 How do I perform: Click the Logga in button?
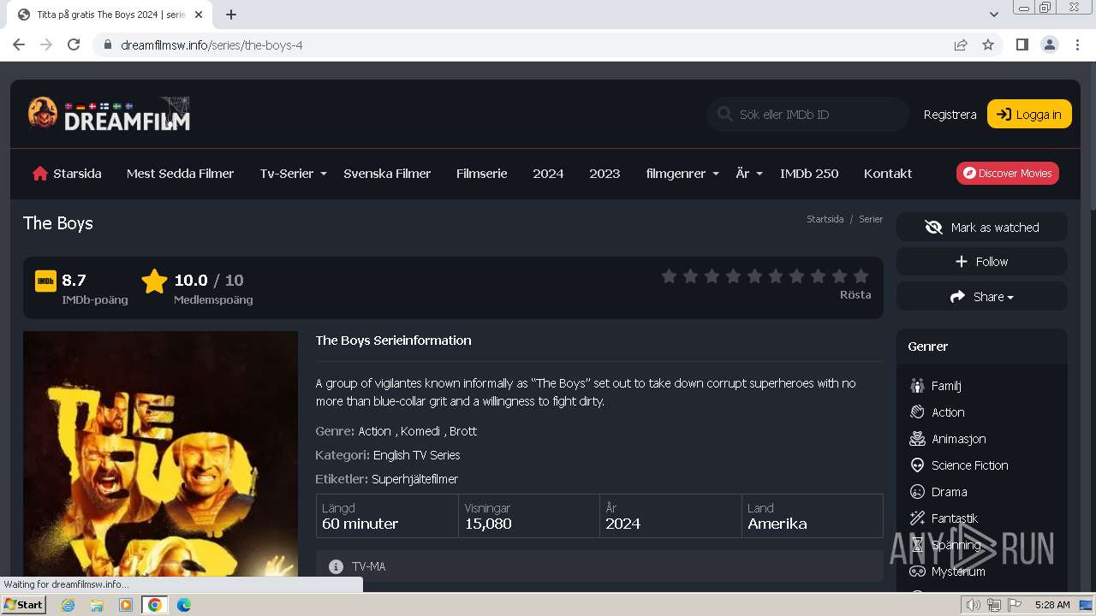(1029, 114)
